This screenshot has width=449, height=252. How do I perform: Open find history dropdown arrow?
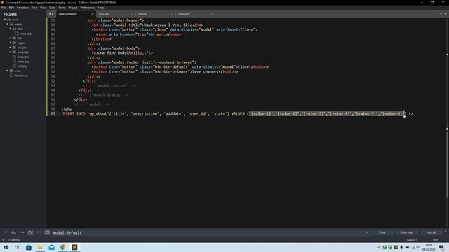point(367,232)
